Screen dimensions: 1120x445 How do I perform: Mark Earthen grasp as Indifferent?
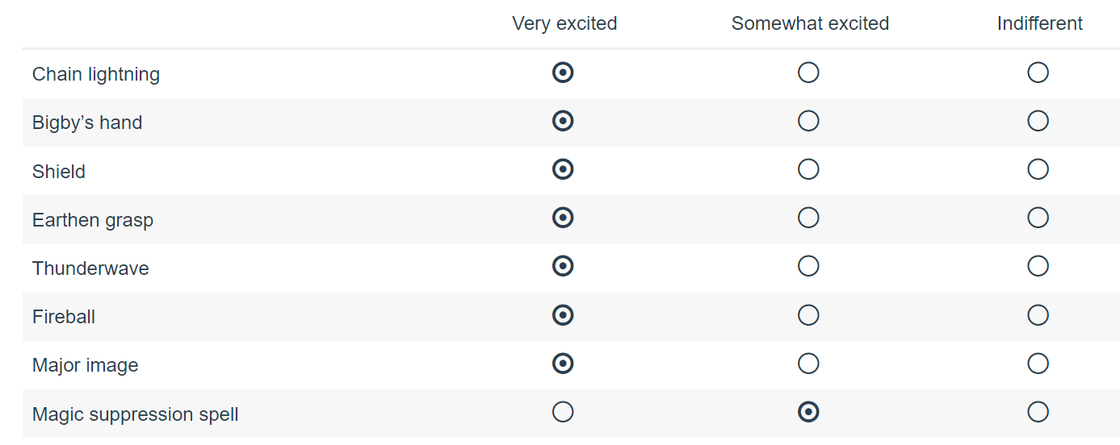click(1038, 218)
